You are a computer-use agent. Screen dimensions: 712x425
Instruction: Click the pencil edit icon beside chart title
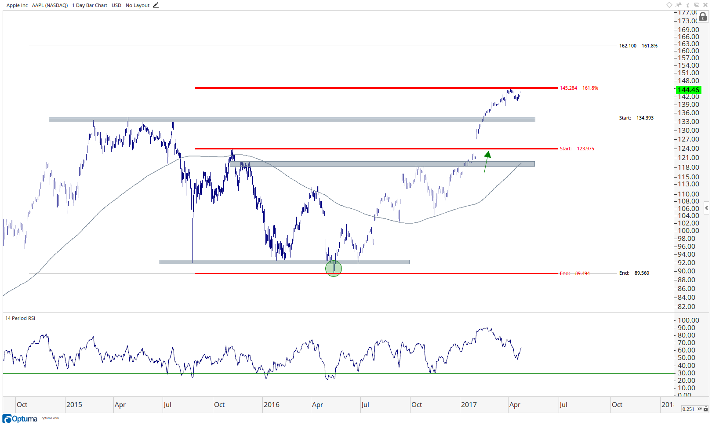tap(156, 5)
